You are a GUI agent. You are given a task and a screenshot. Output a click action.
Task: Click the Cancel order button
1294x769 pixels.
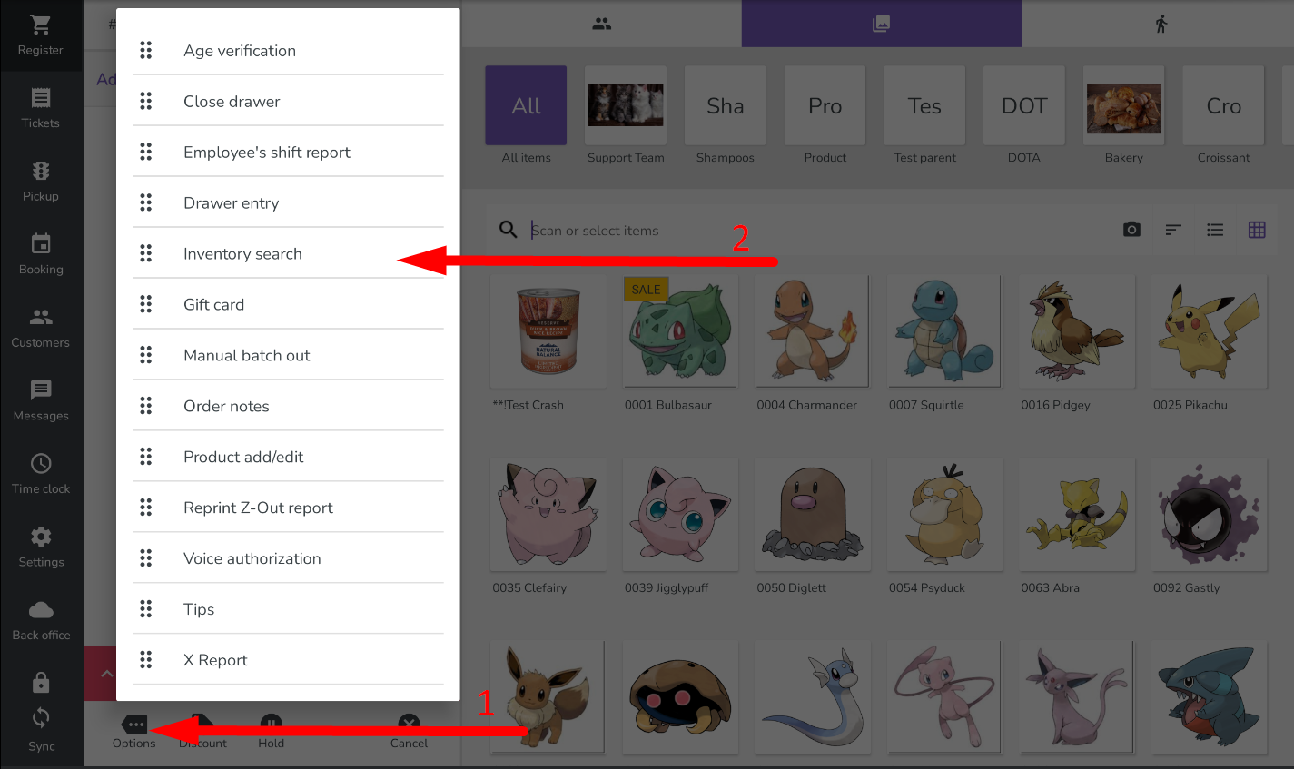pos(410,732)
